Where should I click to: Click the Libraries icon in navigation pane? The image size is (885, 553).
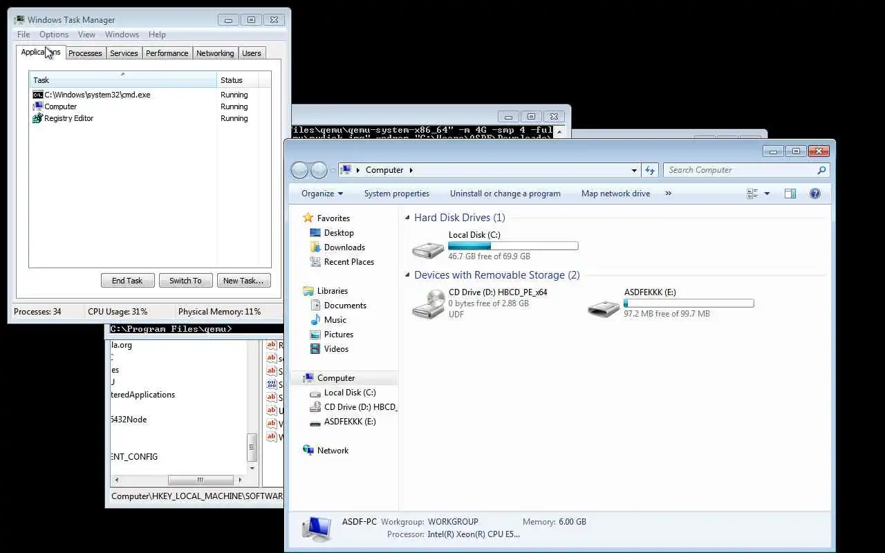308,291
